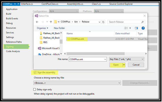Toggle the preview pane icon
The width and height of the screenshot is (162, 102).
[x=136, y=28]
